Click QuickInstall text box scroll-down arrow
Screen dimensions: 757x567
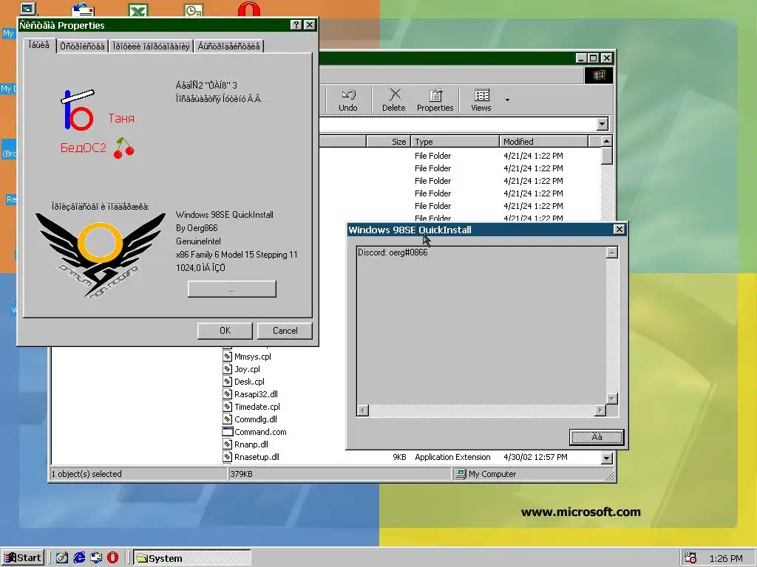point(611,398)
